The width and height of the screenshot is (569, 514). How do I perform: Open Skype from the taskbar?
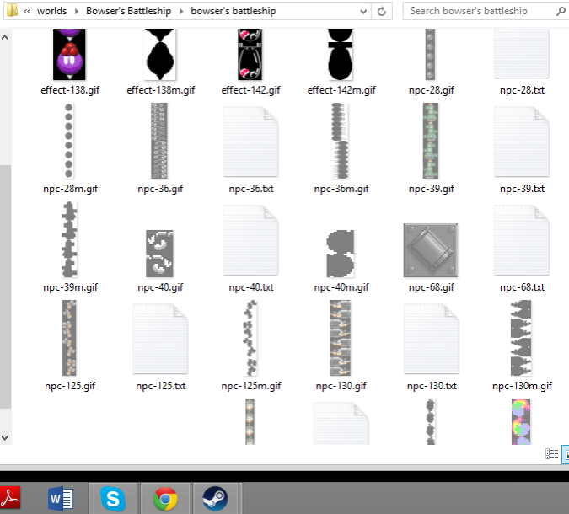pyautogui.click(x=113, y=498)
